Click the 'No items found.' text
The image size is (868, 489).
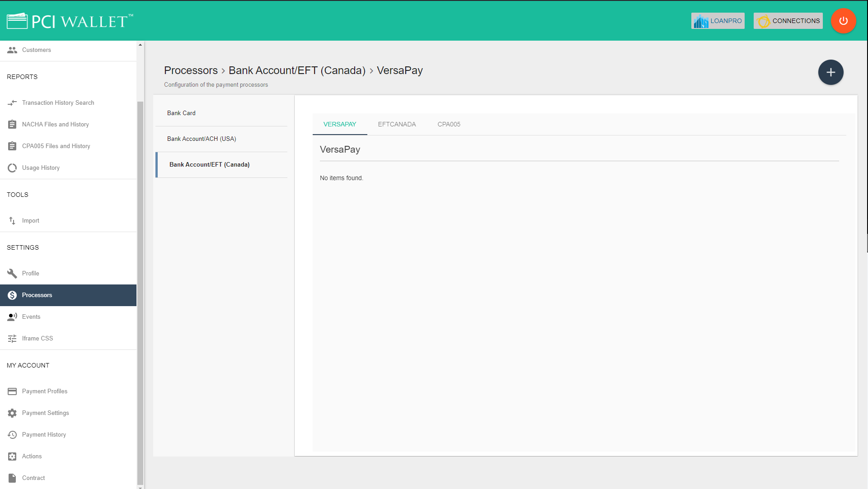[x=342, y=178]
